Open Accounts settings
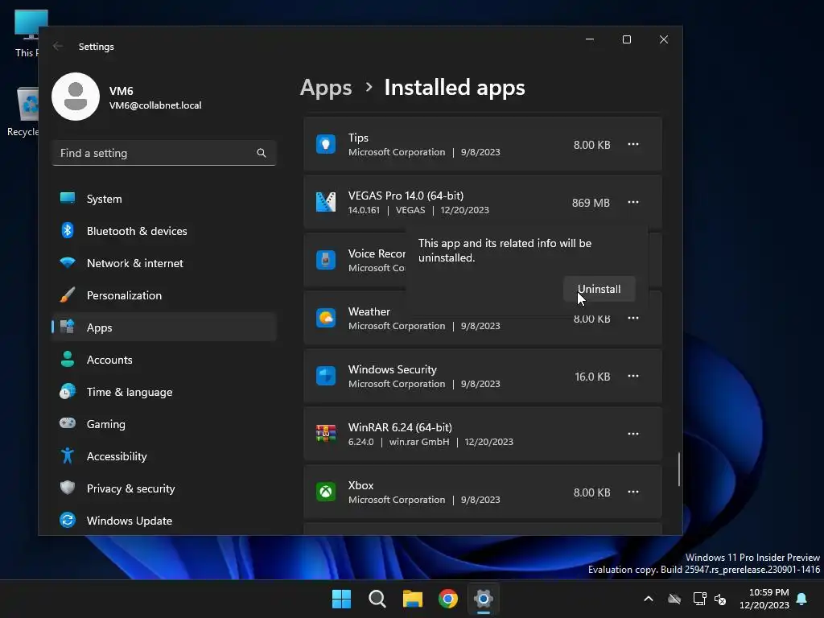Viewport: 824px width, 618px height. tap(164, 360)
